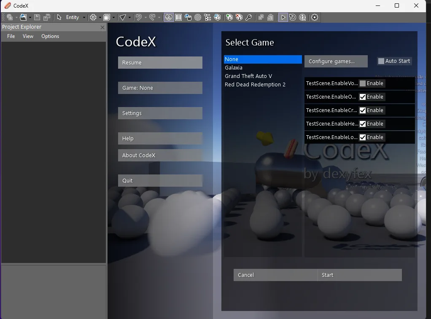This screenshot has height=319, width=431.
Task: Toggle the Auto Start checkbox
Action: point(381,61)
